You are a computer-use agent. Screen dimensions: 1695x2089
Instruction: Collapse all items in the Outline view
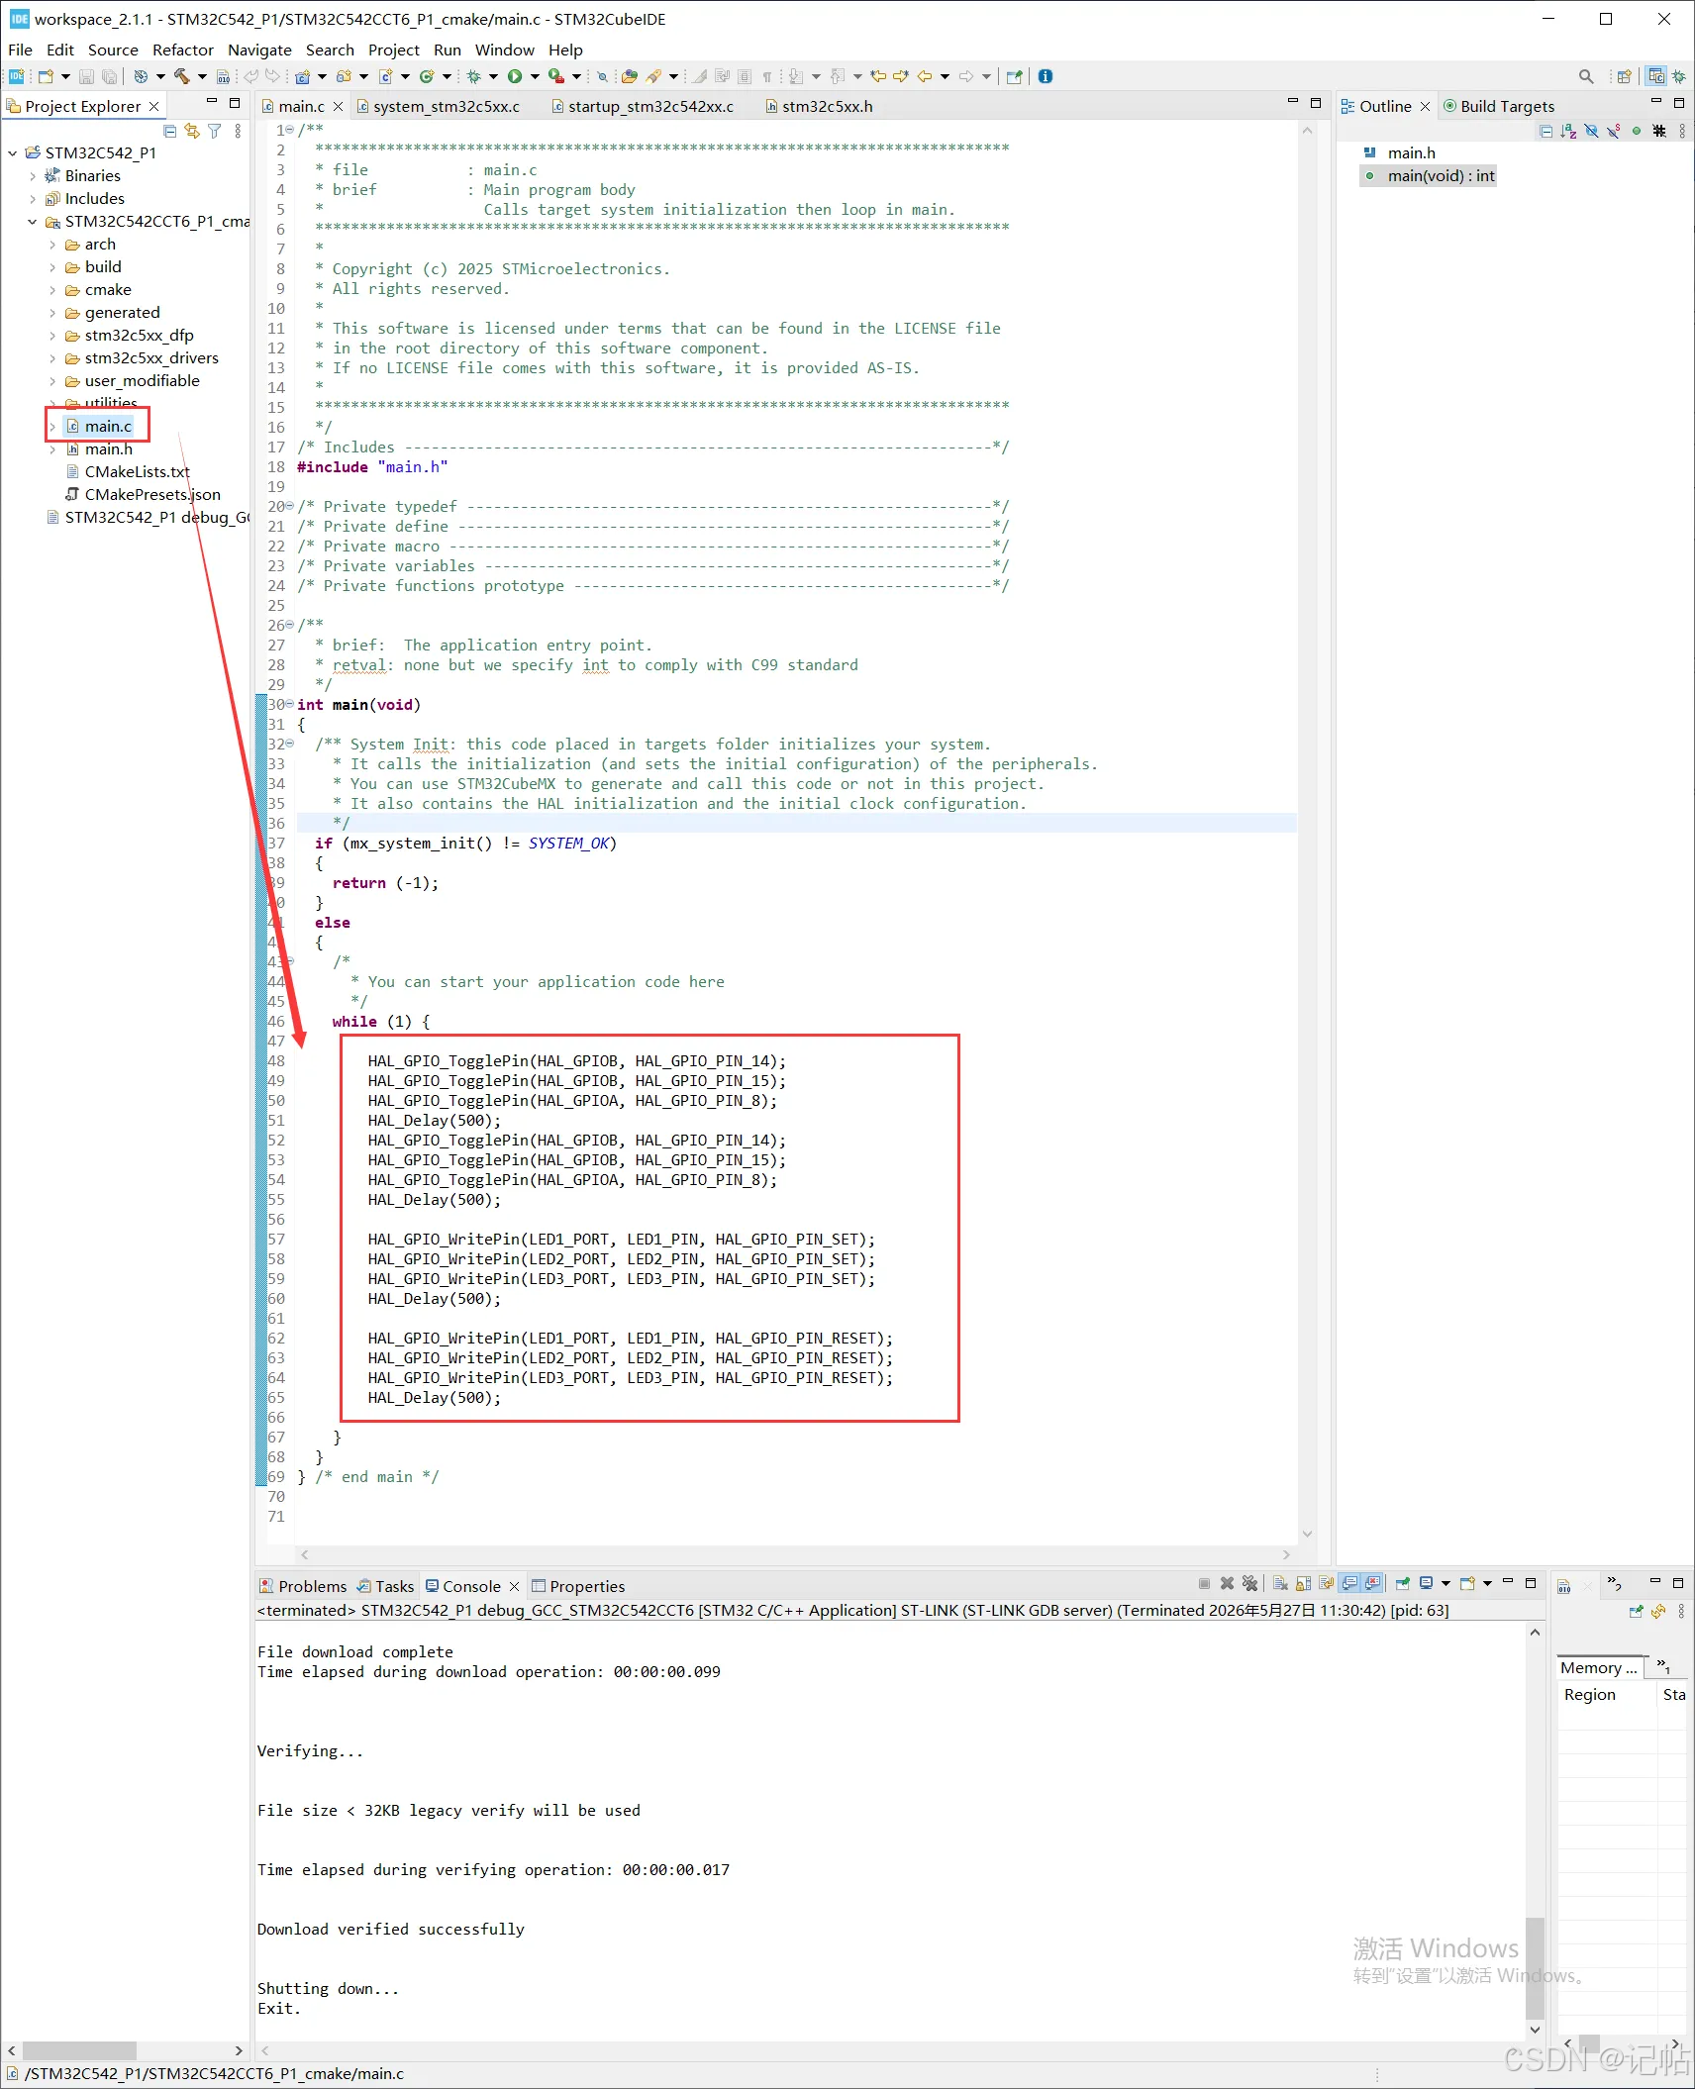(x=1546, y=131)
